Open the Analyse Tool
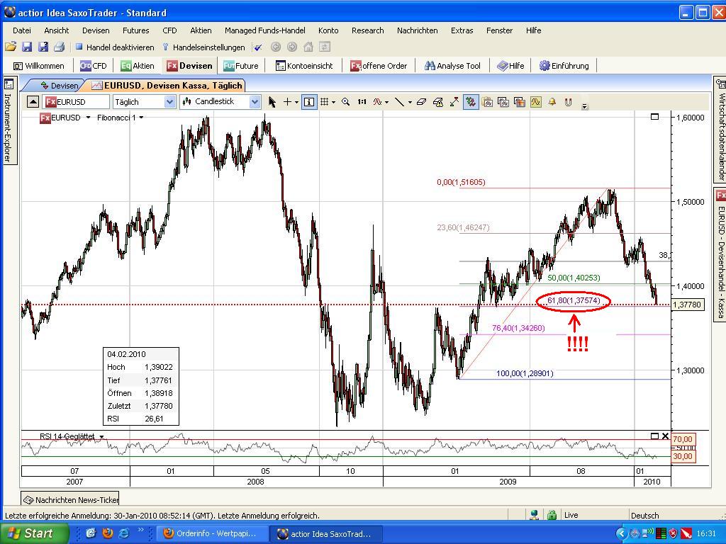726x544 pixels. tap(452, 65)
